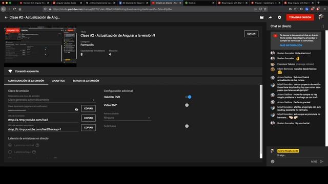Open stream settings gear icon
Image resolution: width=328 pixels, height=184 pixels.
click(x=279, y=17)
